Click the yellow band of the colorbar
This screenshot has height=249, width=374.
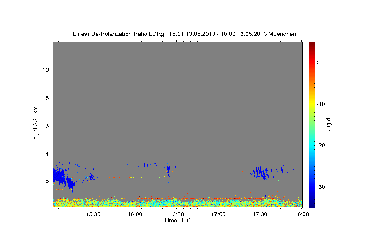click(x=312, y=103)
